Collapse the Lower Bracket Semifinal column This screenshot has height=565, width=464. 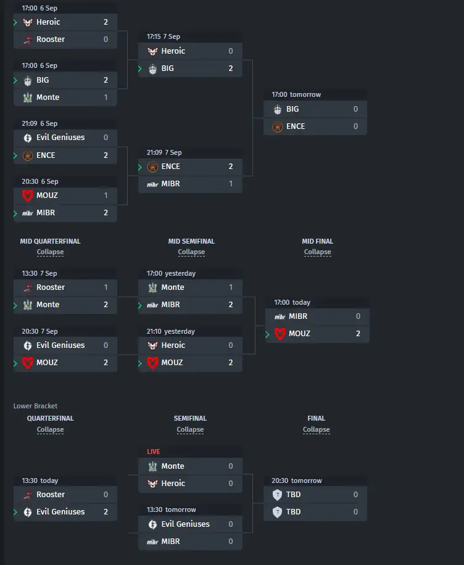[x=190, y=429]
